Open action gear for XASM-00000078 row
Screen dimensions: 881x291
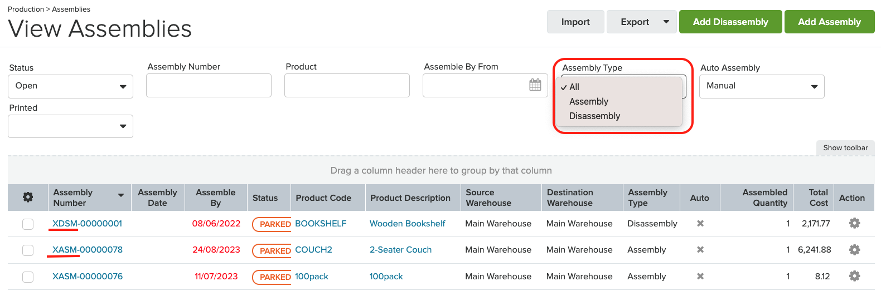pyautogui.click(x=854, y=250)
